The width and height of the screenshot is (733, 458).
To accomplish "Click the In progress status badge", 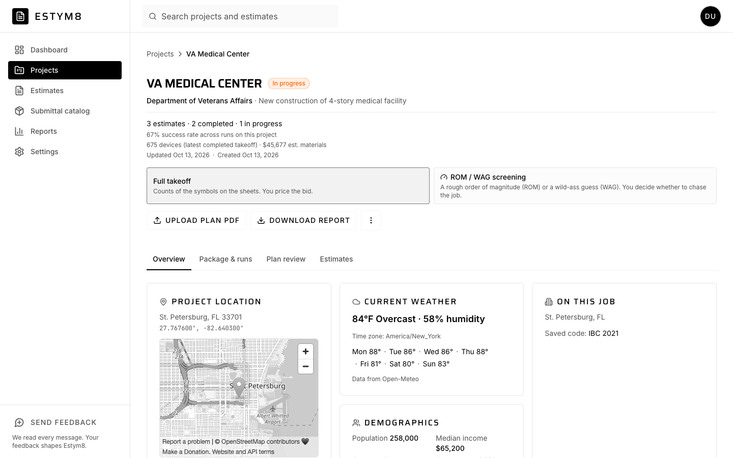I will [x=289, y=83].
